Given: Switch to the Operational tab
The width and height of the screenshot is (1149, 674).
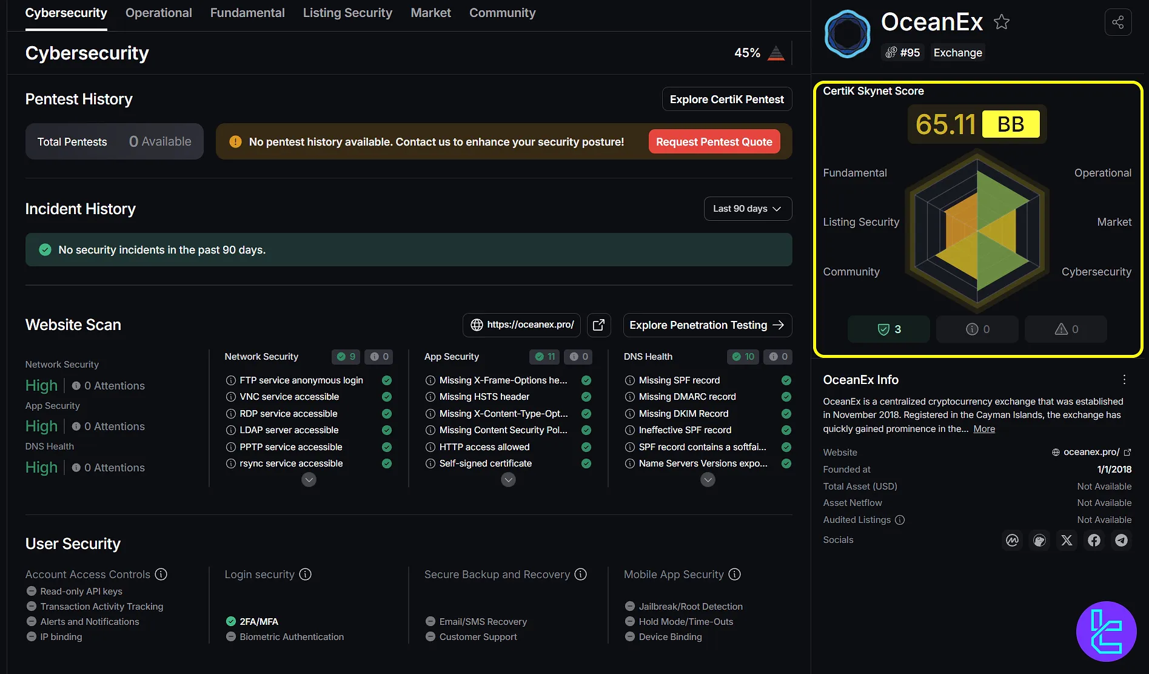Looking at the screenshot, I should [x=158, y=13].
